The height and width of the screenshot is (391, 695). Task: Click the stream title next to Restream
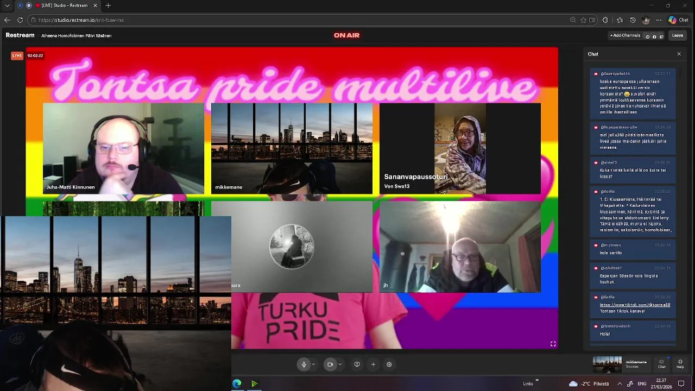point(77,36)
